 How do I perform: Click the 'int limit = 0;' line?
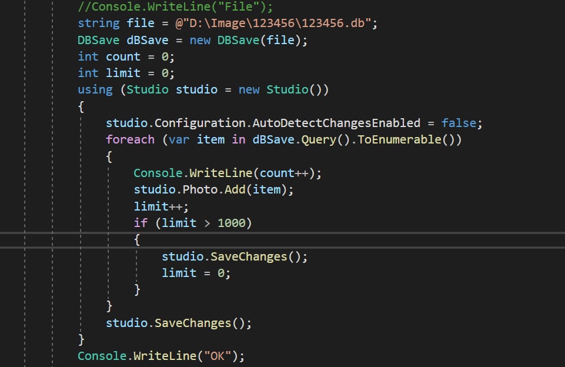(126, 73)
